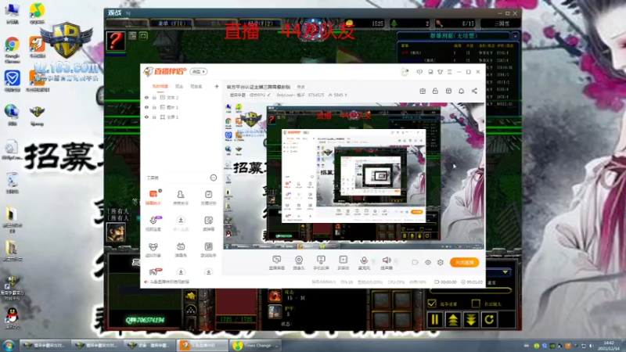This screenshot has width=626, height=352.
Task: Open the live screen source icon in bottom toolbar
Action: 277,262
